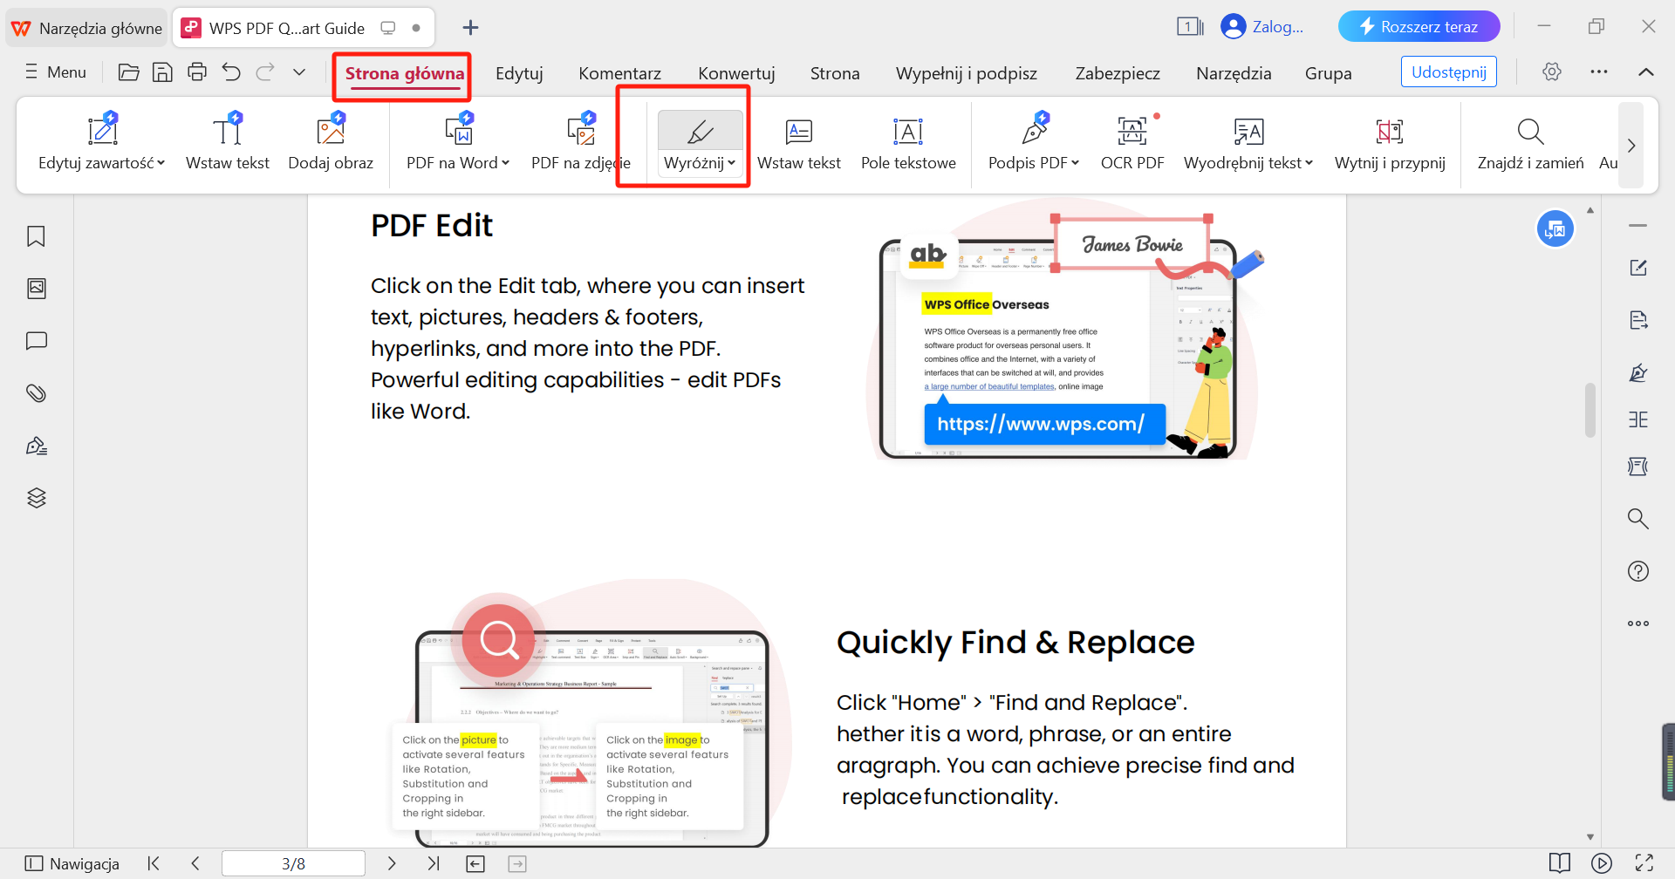Open the Menu button

[x=56, y=72]
